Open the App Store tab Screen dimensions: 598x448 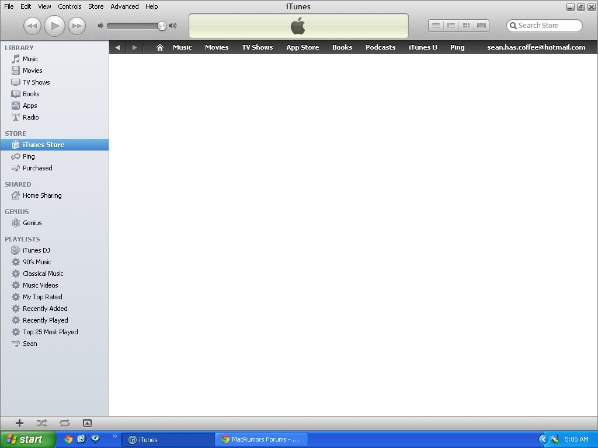click(303, 47)
